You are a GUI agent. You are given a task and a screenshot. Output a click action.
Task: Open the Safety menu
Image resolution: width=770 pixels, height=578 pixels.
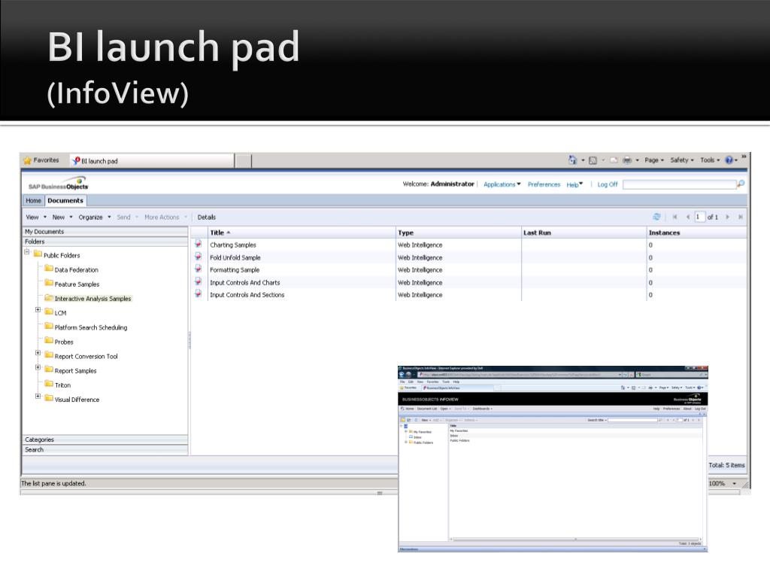(682, 160)
